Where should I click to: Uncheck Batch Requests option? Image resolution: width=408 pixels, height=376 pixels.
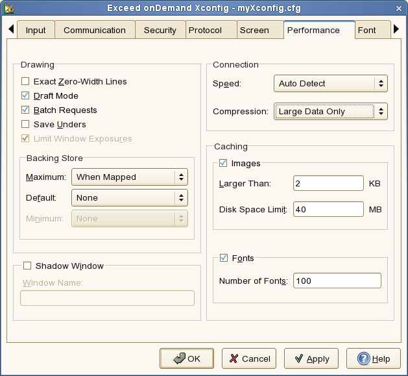click(25, 110)
